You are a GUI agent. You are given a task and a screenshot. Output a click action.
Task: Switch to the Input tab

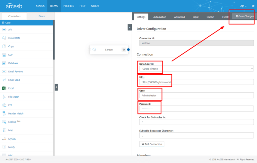[196, 17]
